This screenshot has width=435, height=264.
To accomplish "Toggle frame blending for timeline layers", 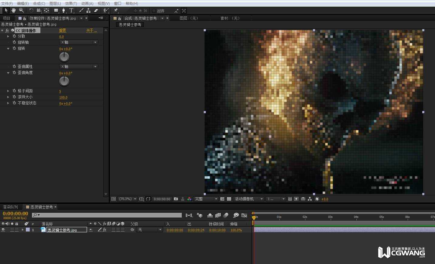I will [x=218, y=215].
